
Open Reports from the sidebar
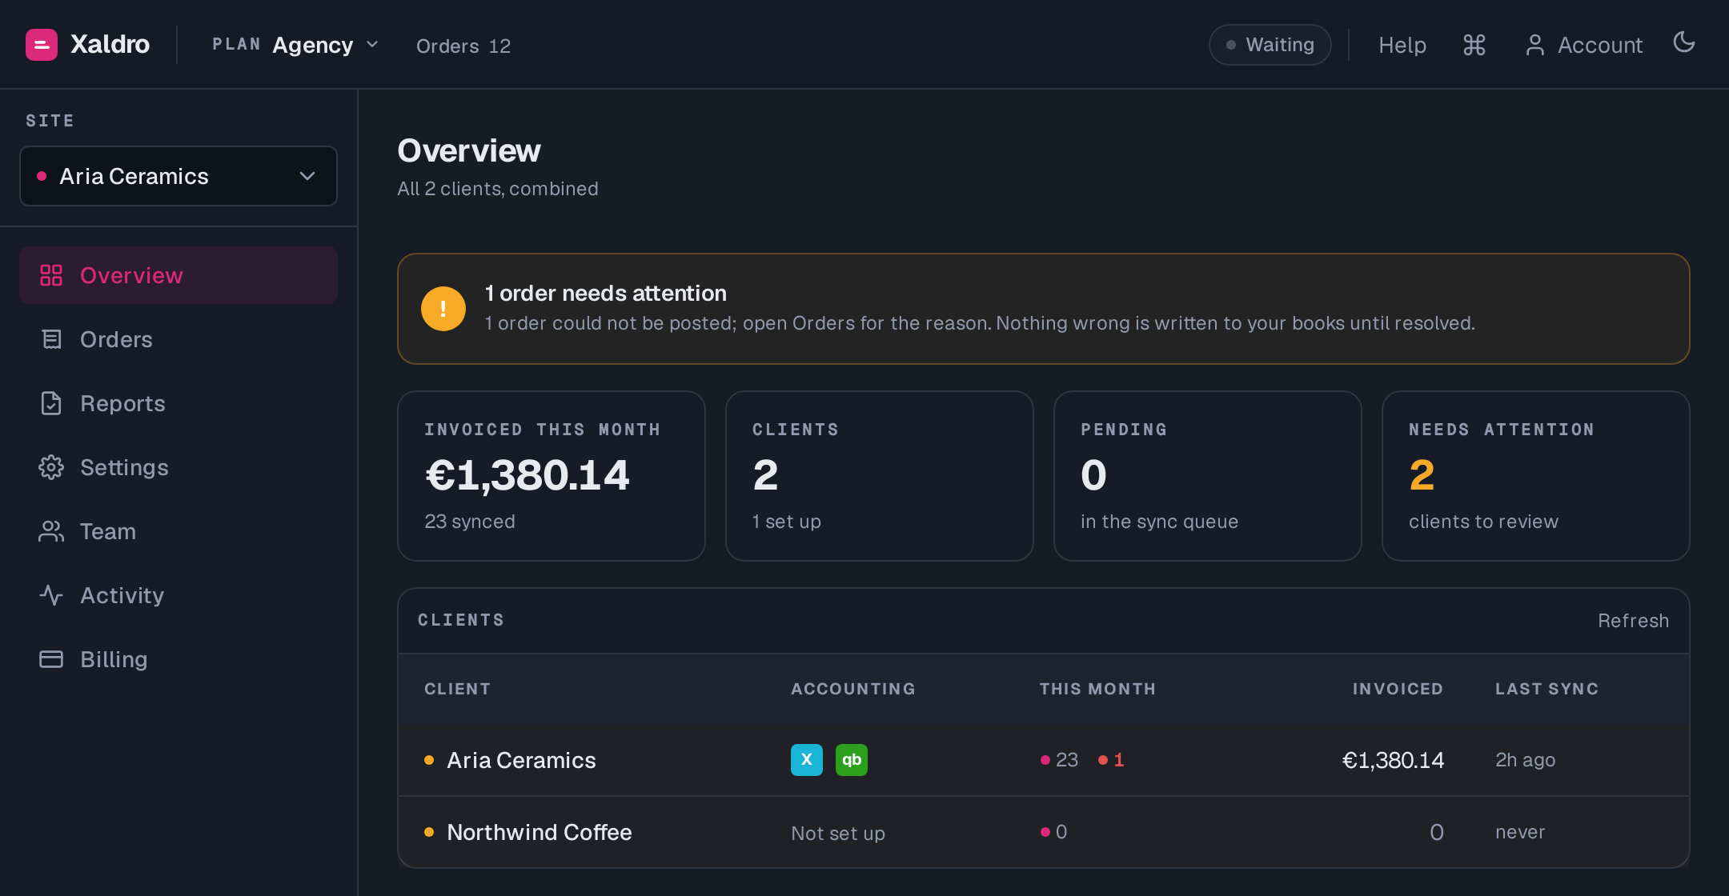179,403
